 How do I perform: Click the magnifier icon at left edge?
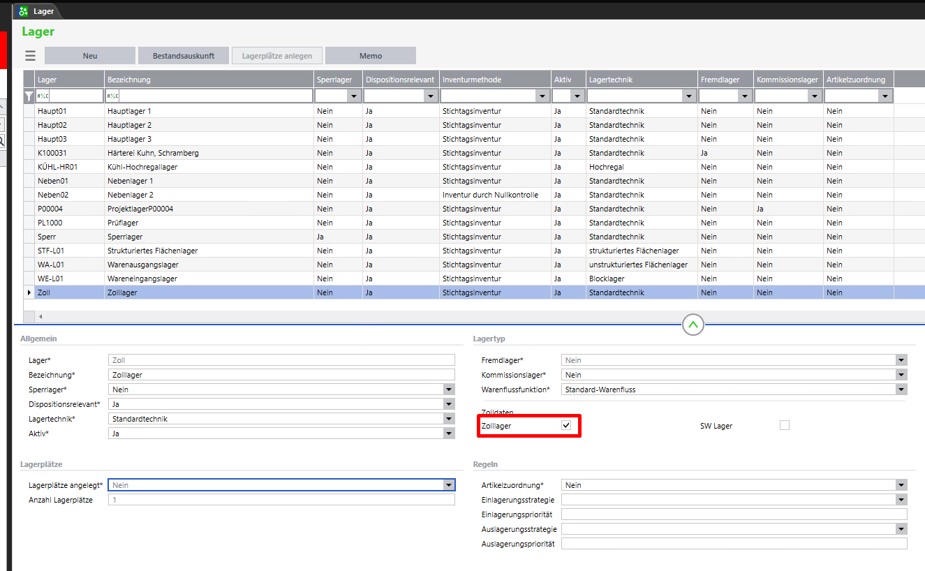[x=2, y=141]
